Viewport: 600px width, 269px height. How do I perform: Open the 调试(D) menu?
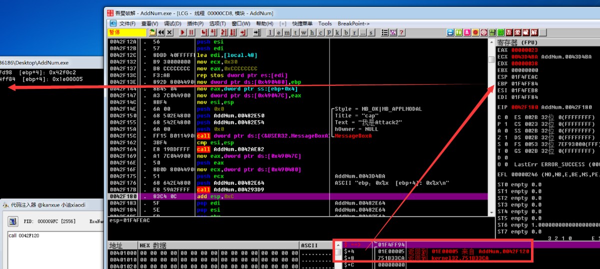(x=172, y=23)
